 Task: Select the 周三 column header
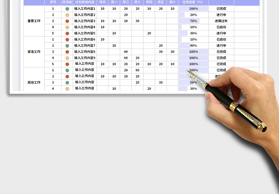[137, 2]
